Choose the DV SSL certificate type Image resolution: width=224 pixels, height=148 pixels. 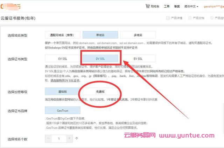(100, 59)
